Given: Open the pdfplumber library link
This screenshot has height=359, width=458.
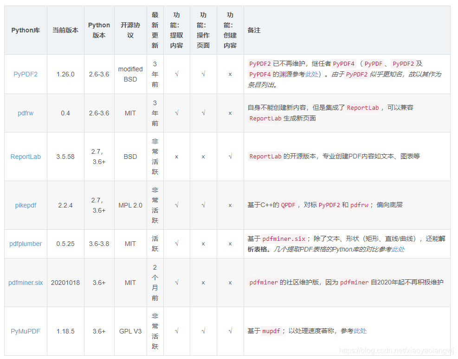Looking at the screenshot, I should [26, 244].
